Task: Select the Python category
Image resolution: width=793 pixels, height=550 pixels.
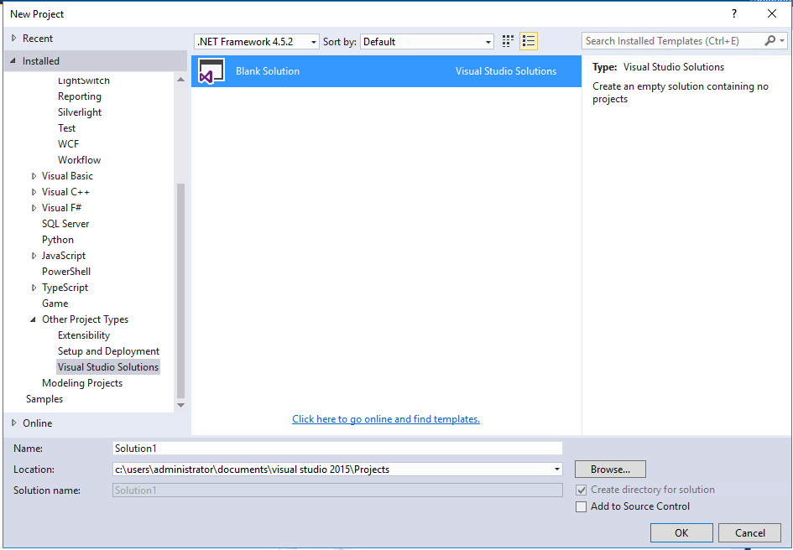Action: pyautogui.click(x=58, y=240)
